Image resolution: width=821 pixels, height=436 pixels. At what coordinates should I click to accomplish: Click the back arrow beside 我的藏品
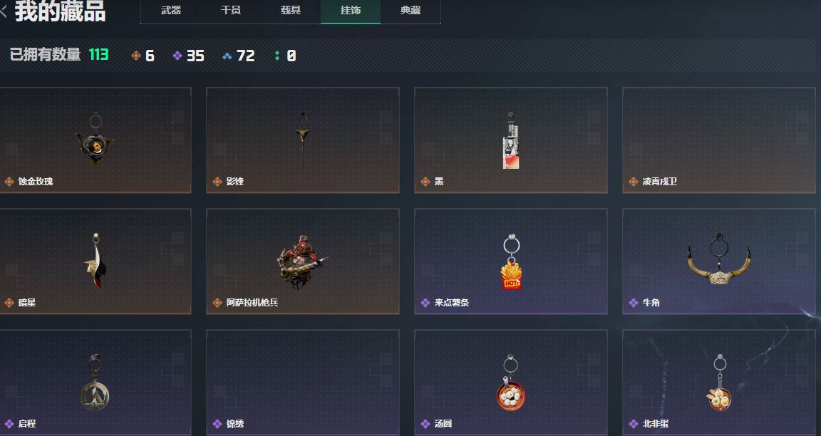point(3,11)
